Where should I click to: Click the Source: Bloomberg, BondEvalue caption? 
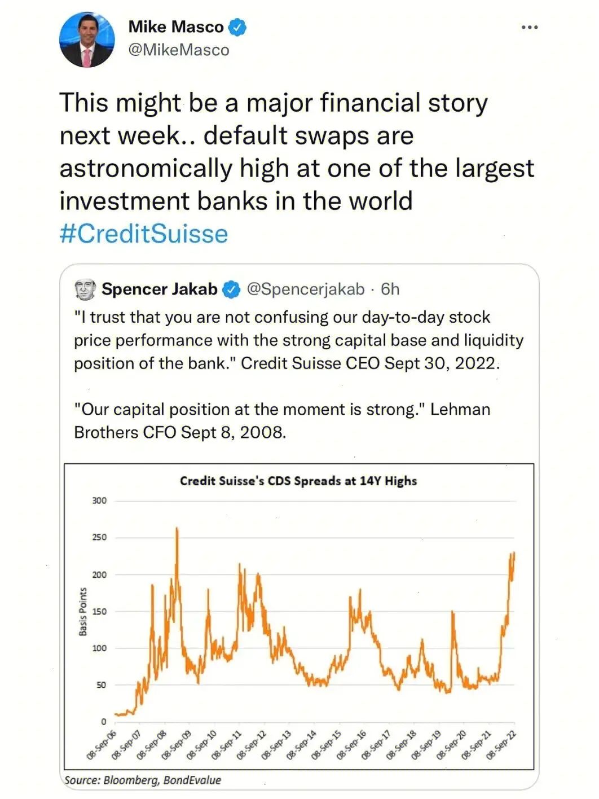[x=143, y=780]
